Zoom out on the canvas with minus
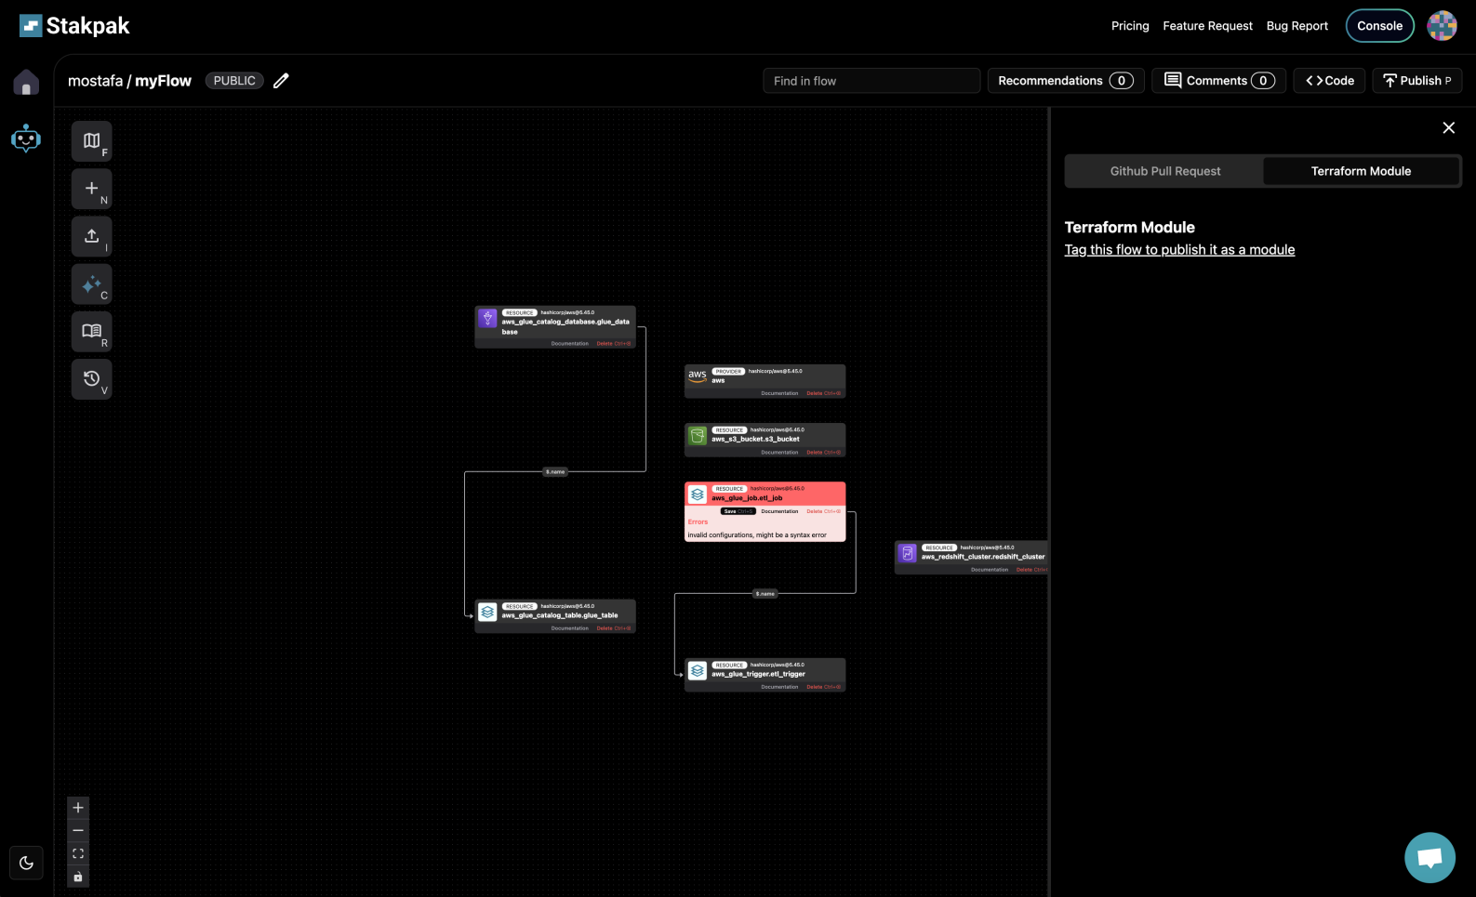 coord(78,830)
